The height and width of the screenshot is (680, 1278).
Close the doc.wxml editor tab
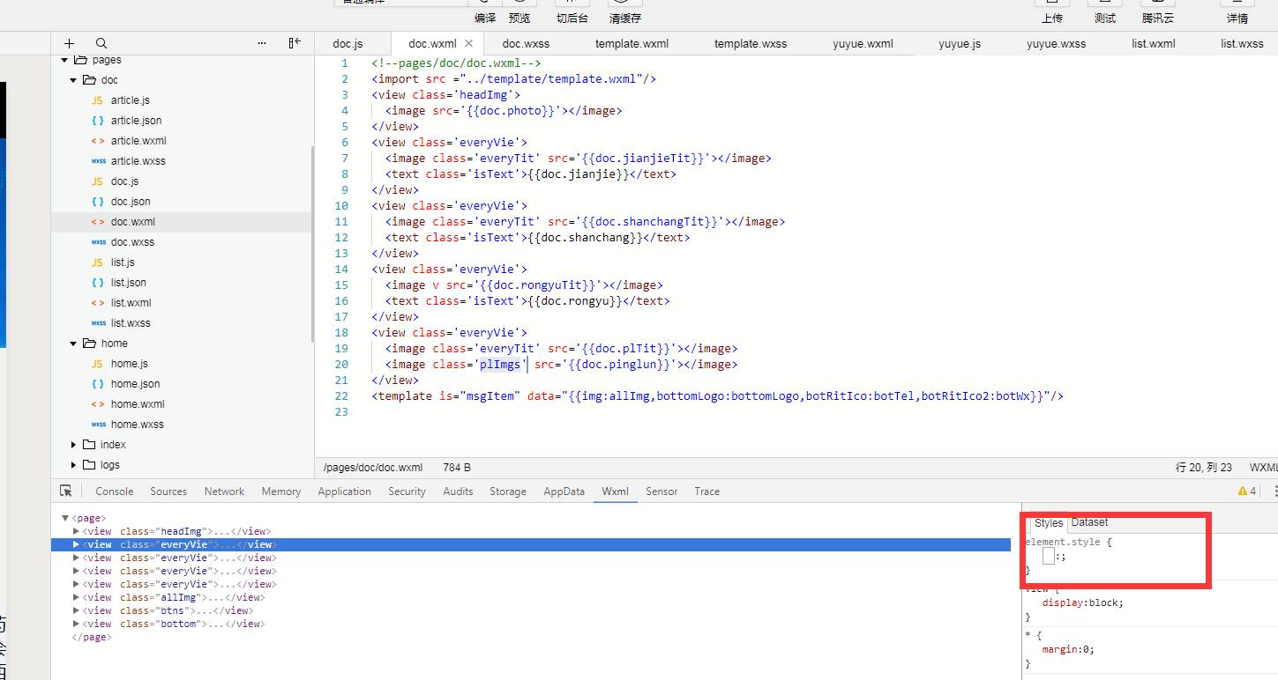pos(468,43)
